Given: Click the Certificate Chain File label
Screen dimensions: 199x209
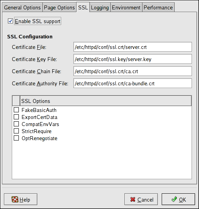Looking at the screenshot, I should coord(37,72).
